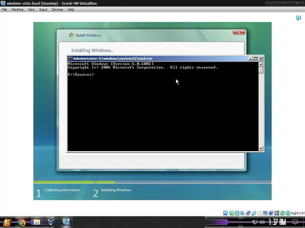Open the Windows action center icon
This screenshot has height=228, width=305.
(x=295, y=222)
